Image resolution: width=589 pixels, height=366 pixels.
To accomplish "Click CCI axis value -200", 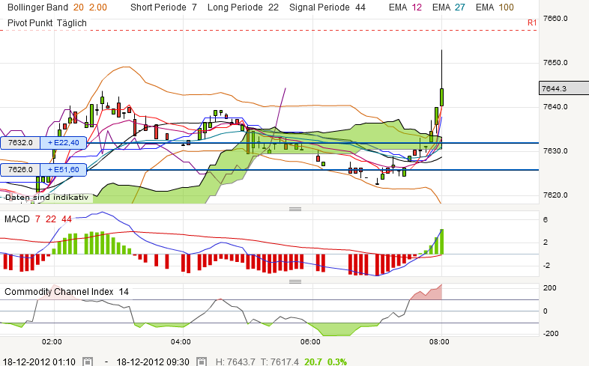I will [x=550, y=333].
